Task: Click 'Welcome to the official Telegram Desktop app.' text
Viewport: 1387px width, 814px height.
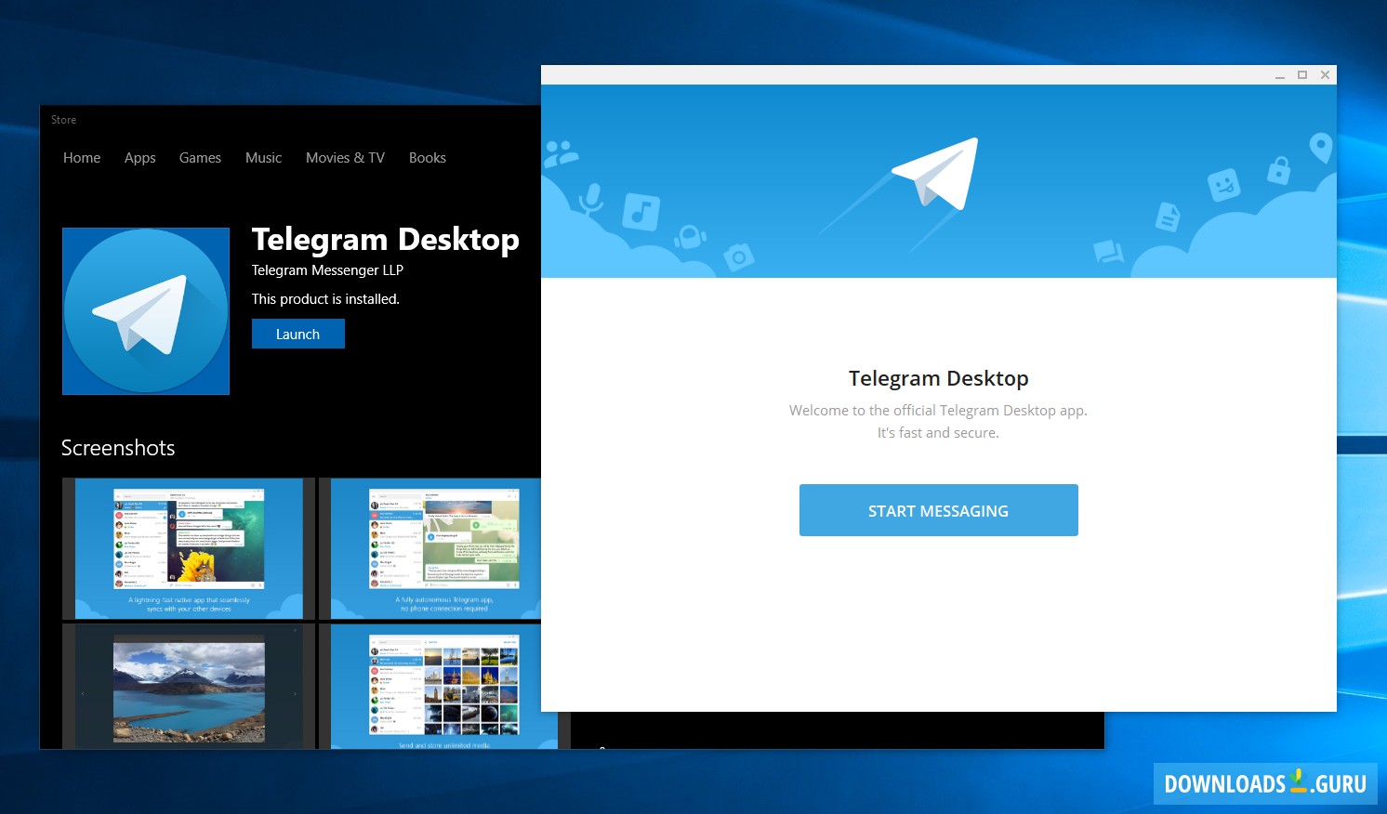Action: tap(938, 411)
